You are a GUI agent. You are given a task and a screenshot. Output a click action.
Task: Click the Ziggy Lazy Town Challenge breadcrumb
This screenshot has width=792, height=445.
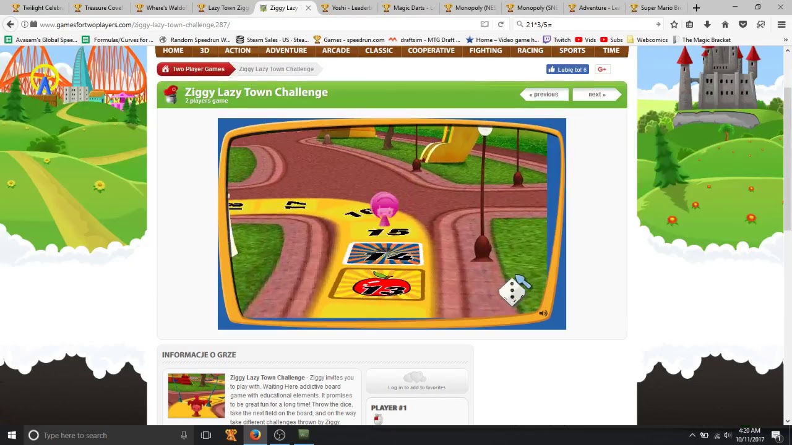coord(276,69)
